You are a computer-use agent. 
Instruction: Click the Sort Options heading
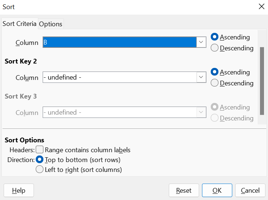click(24, 140)
